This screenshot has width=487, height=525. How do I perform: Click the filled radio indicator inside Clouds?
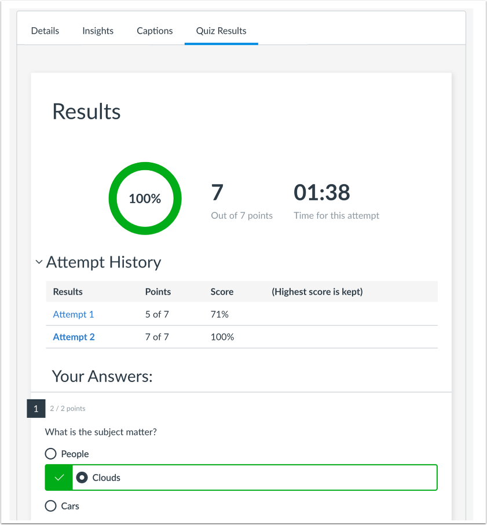(x=82, y=478)
